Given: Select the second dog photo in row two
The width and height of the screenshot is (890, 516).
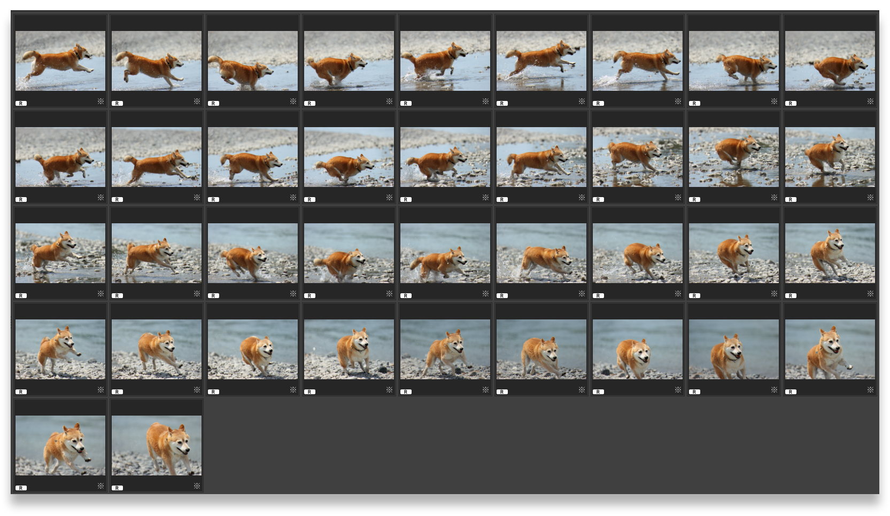Looking at the screenshot, I should click(157, 157).
